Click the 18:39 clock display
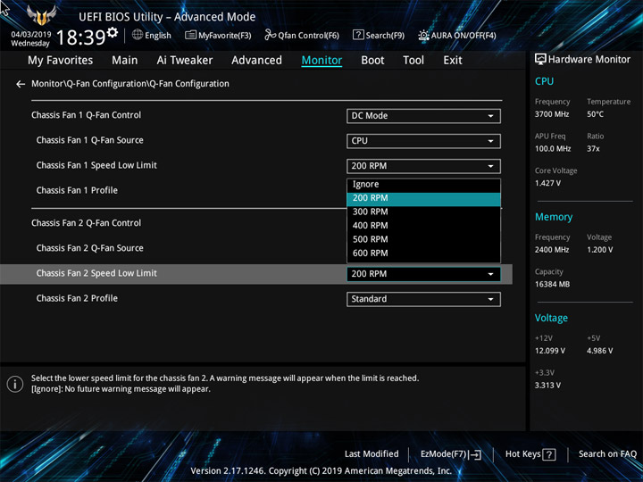Screen dimensions: 643x482 pos(80,37)
